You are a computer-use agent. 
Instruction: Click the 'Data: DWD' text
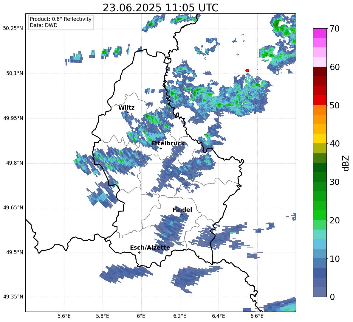(x=44, y=25)
